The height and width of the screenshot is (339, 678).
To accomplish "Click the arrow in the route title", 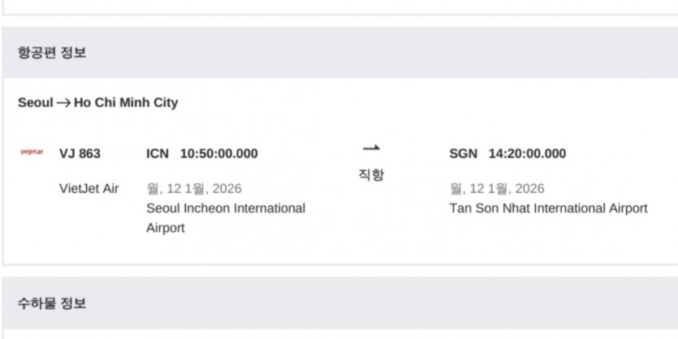I will click(x=63, y=104).
